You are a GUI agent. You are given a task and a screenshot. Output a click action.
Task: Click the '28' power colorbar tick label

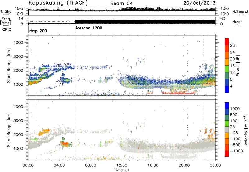232,46
